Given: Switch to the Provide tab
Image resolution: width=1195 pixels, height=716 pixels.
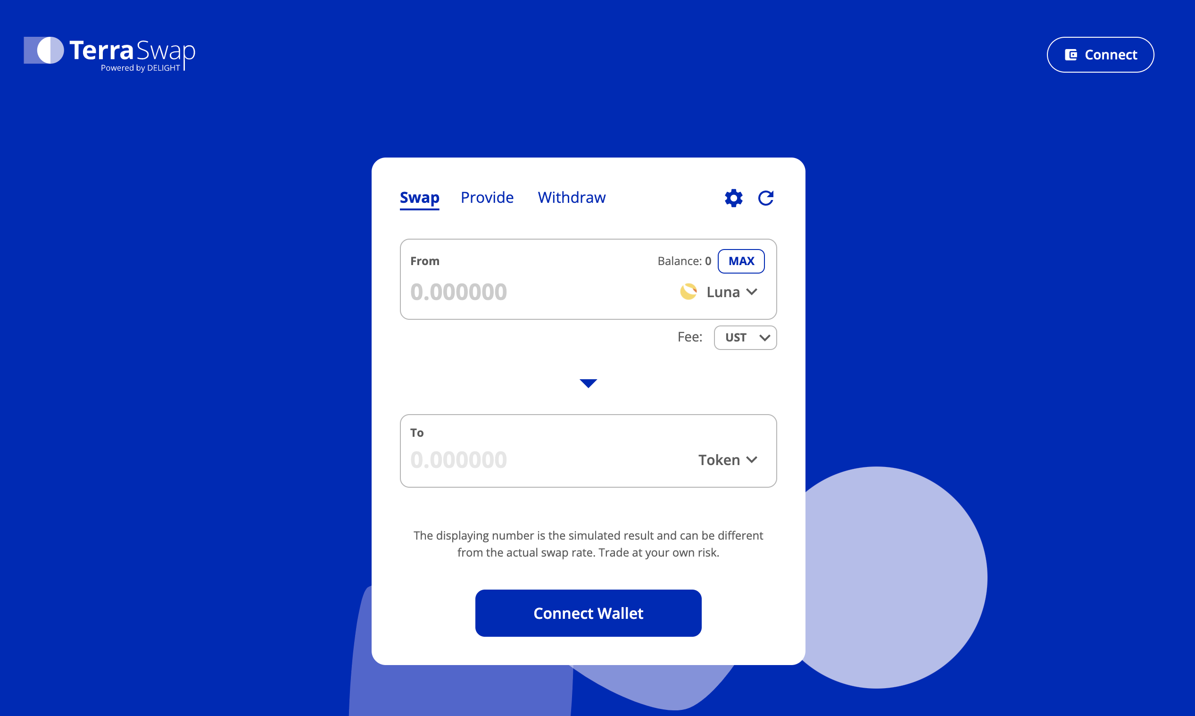Looking at the screenshot, I should click(x=487, y=197).
